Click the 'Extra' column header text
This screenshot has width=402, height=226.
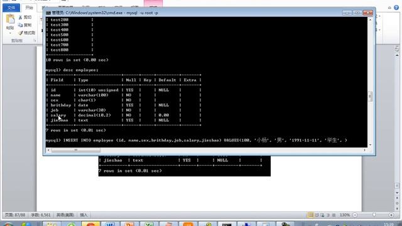190,80
